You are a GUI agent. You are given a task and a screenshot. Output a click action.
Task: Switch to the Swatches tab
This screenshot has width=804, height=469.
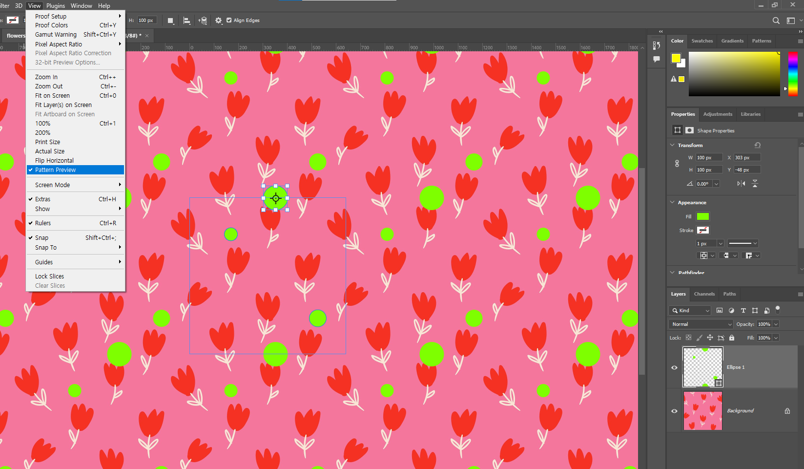pyautogui.click(x=702, y=41)
